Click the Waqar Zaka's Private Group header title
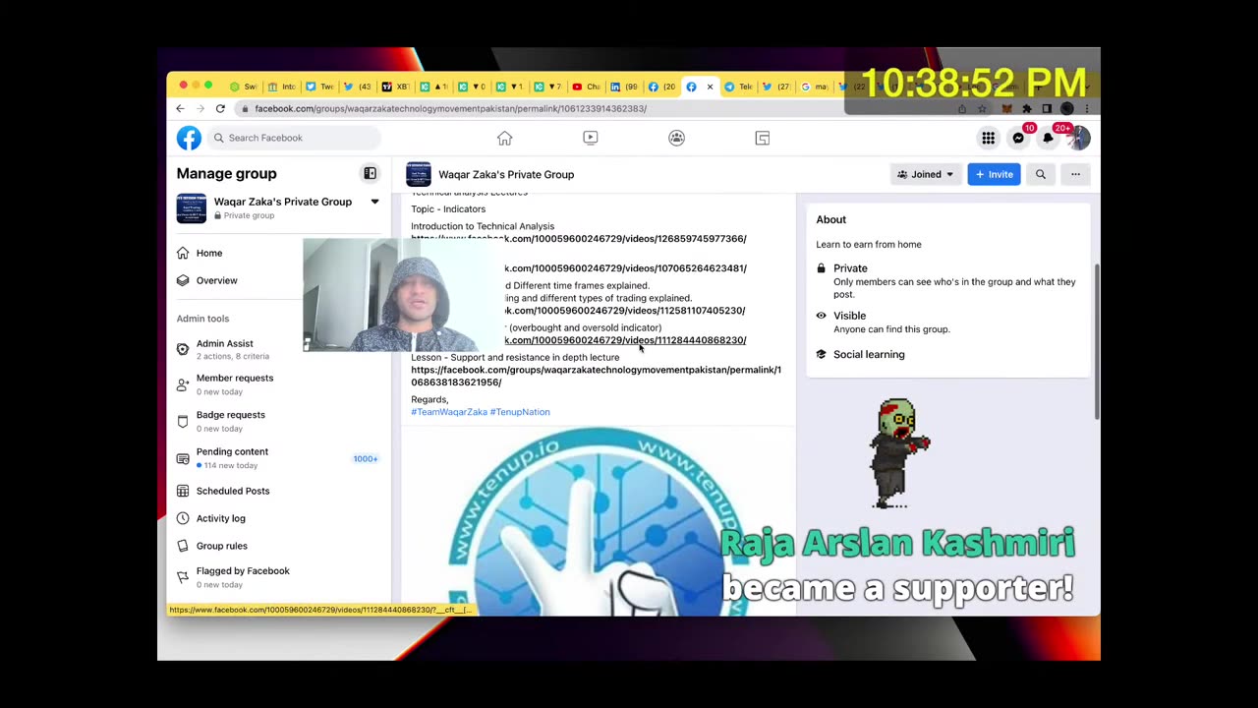This screenshot has width=1258, height=708. click(506, 174)
